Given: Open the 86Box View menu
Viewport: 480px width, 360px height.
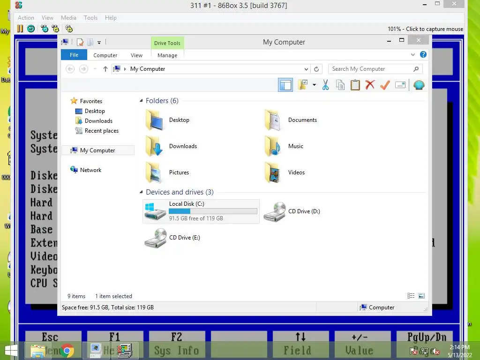Looking at the screenshot, I should 47,18.
